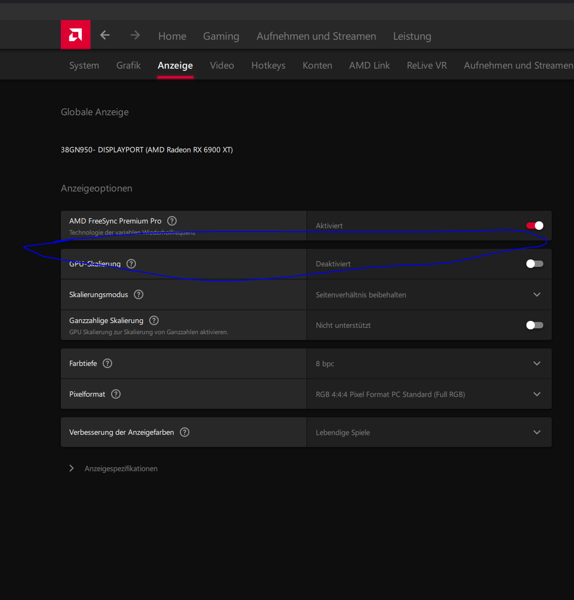Click the Aktiviert status text
574x600 pixels.
coord(329,226)
